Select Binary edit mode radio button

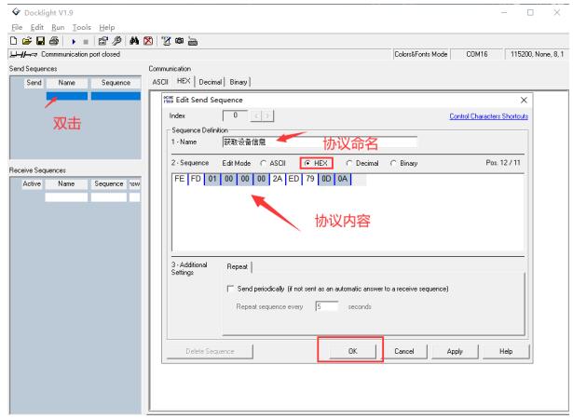pos(393,163)
